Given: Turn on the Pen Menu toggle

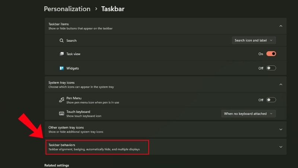Looking at the screenshot, I should point(271,100).
